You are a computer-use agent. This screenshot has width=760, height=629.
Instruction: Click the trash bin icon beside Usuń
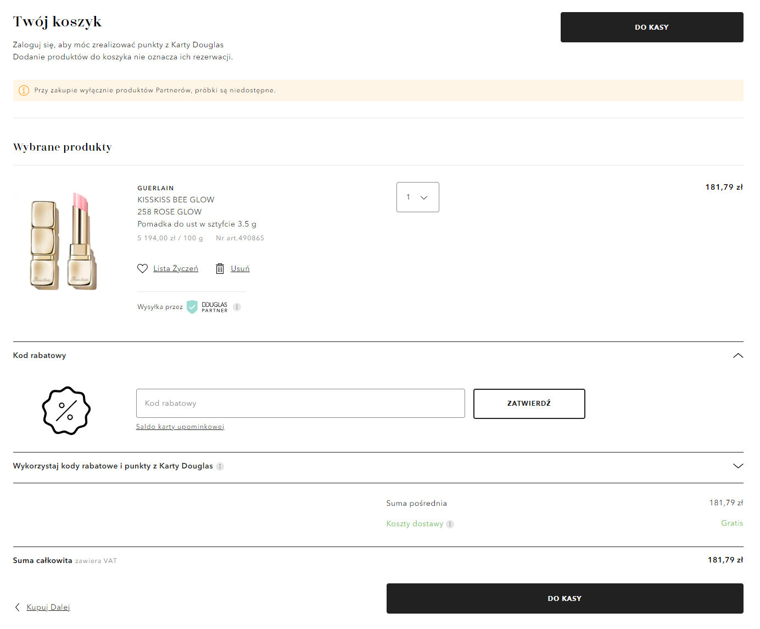point(220,268)
